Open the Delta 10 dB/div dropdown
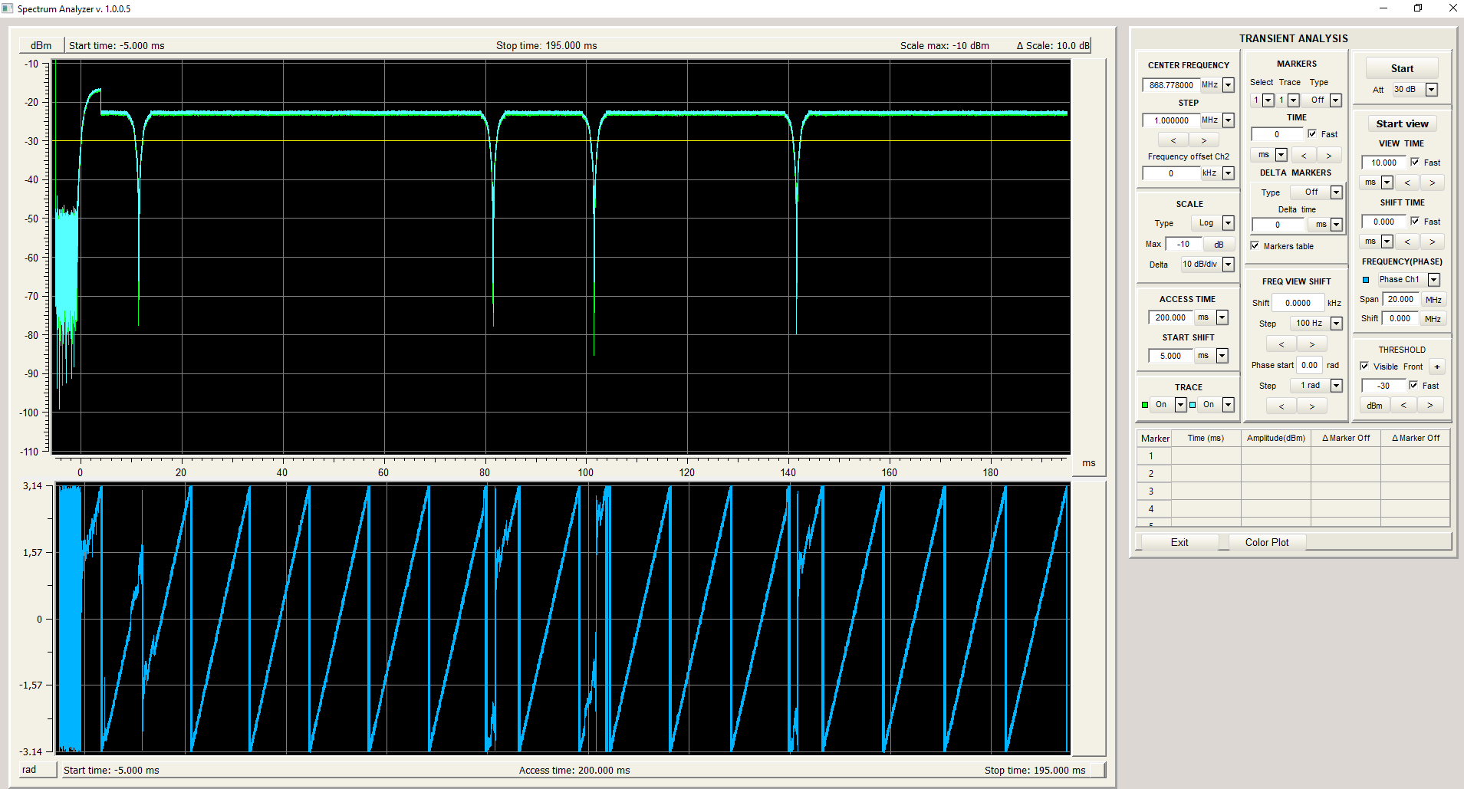This screenshot has width=1464, height=789. tap(1228, 265)
